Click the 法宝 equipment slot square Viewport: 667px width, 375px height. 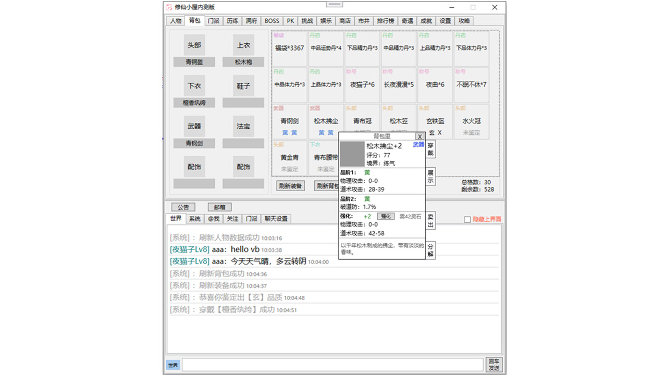pos(243,126)
